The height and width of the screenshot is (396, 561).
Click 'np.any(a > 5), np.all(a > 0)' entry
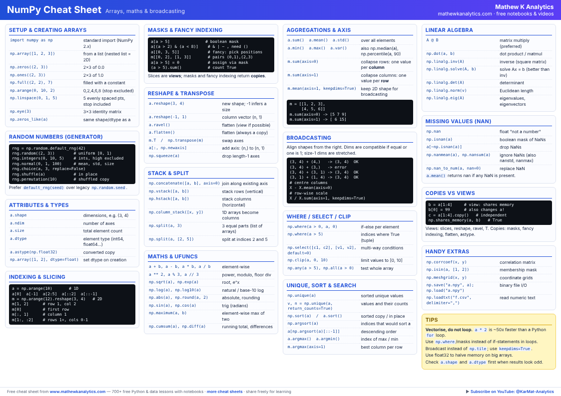coord(321,268)
